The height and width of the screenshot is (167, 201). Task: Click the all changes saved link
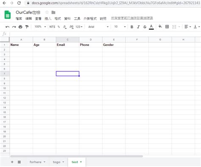point(132,18)
